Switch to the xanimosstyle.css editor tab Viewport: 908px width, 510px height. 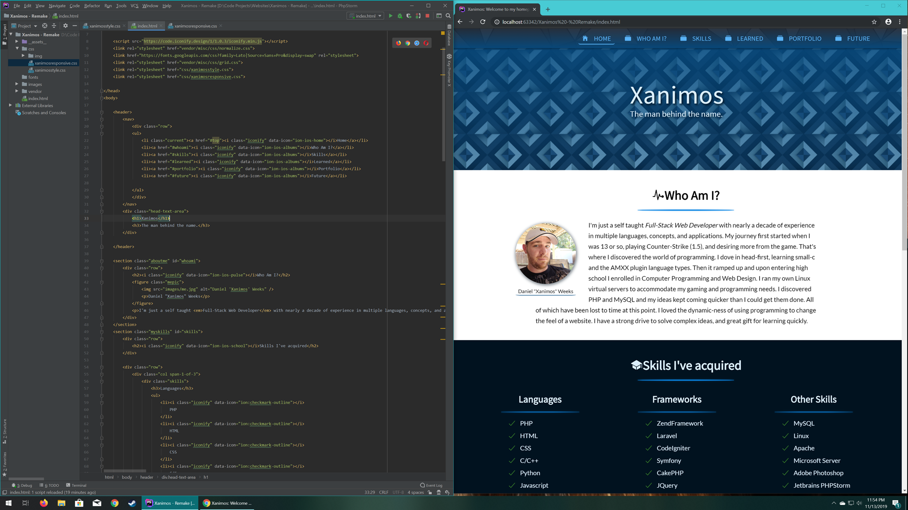tap(104, 26)
